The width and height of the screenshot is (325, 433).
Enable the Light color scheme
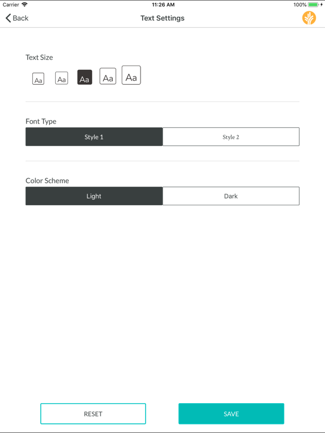(94, 196)
